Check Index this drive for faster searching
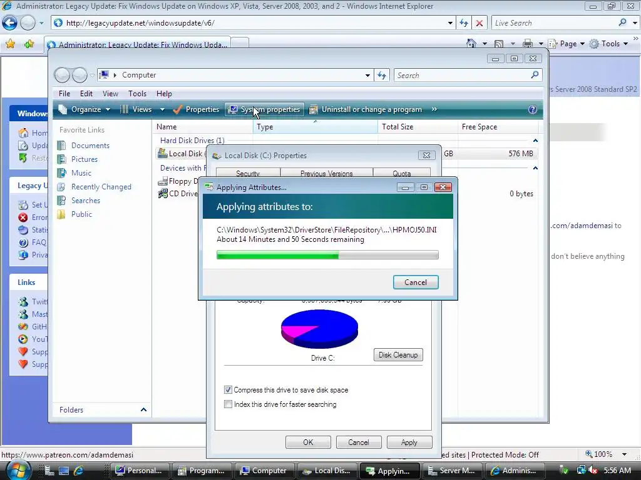This screenshot has height=480, width=641. 228,404
